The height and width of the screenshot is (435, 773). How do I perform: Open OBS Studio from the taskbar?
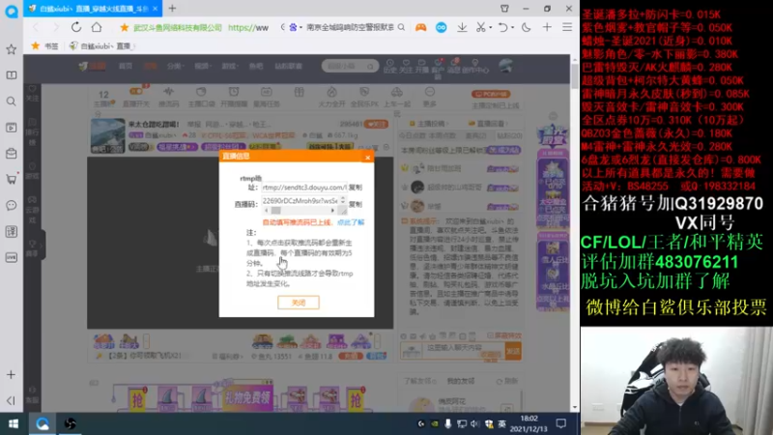click(x=70, y=423)
